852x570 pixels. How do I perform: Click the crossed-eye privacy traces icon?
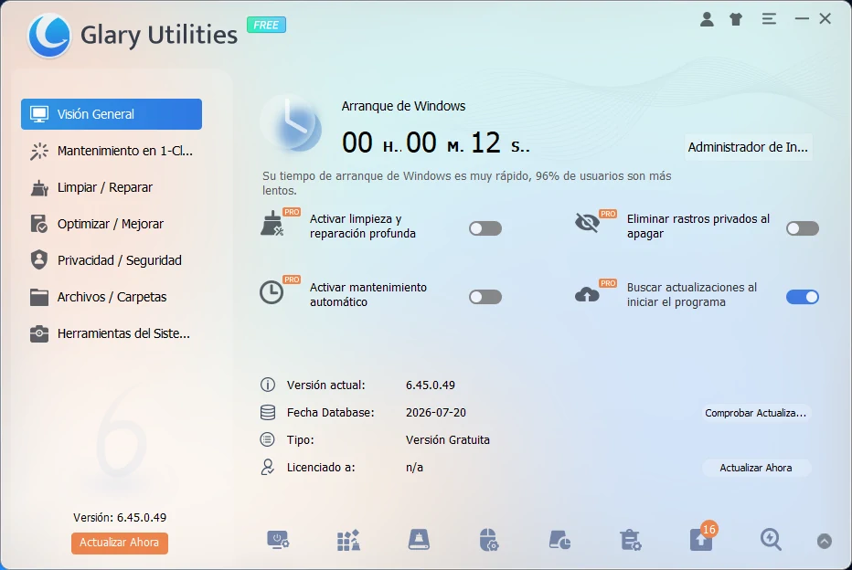tap(587, 222)
